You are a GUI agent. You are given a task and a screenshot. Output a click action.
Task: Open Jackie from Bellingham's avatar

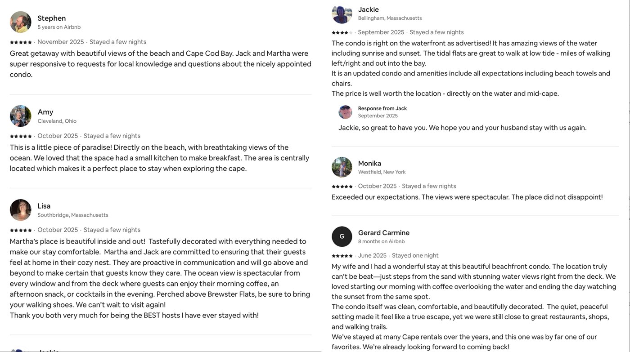point(342,13)
